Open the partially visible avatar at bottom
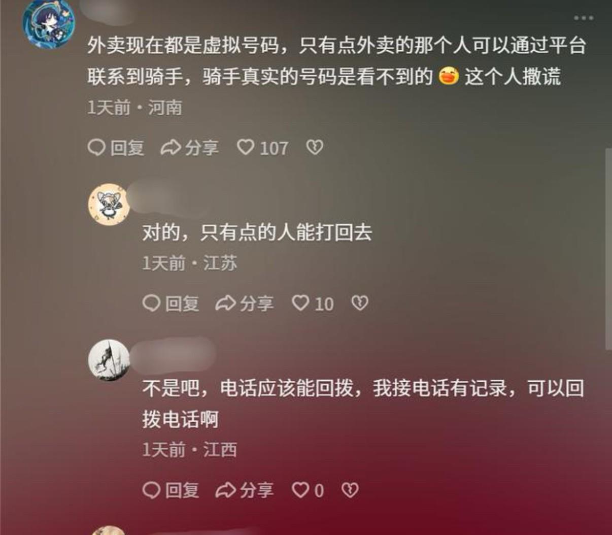Screen dimensions: 612x535 pos(109,530)
